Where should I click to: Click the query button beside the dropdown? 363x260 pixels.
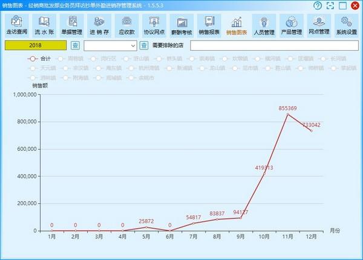144,45
